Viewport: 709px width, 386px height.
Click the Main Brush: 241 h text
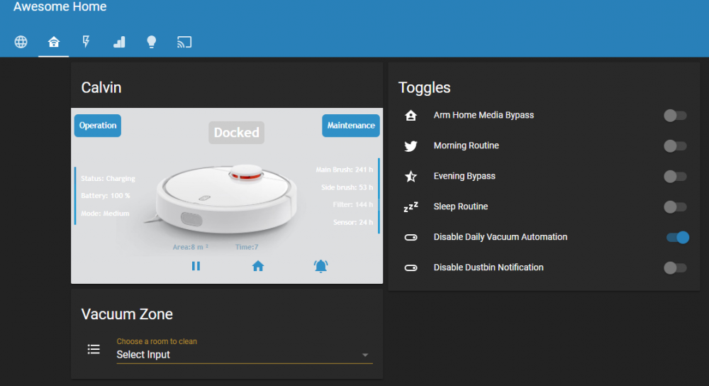pos(344,170)
